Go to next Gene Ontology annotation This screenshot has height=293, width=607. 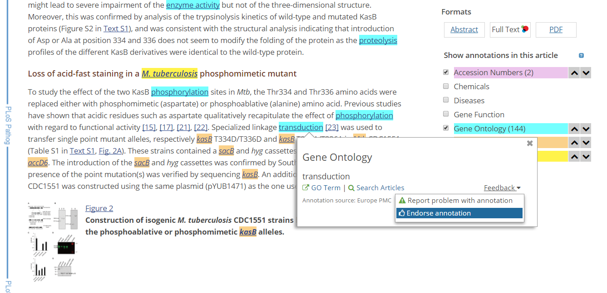point(586,129)
